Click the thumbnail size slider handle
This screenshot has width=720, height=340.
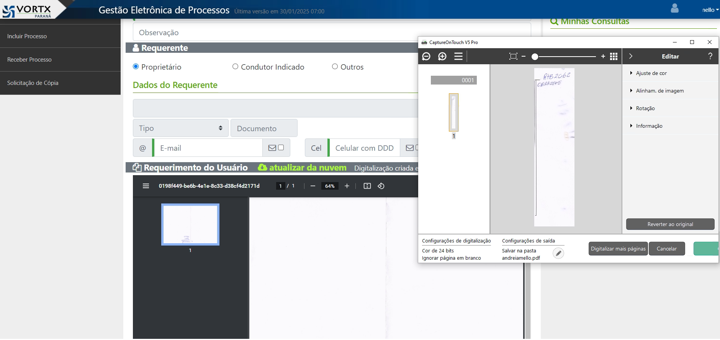(535, 57)
